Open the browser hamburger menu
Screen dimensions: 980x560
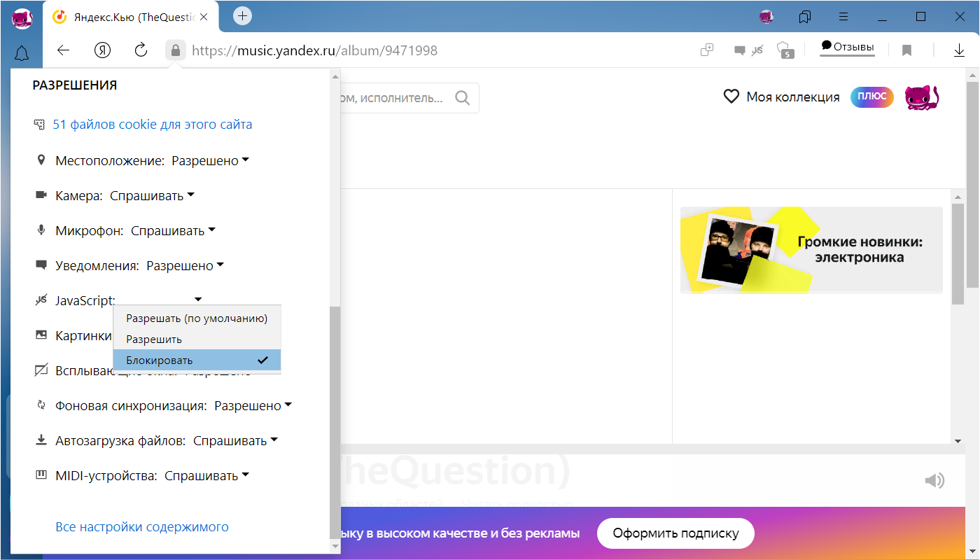pyautogui.click(x=844, y=16)
